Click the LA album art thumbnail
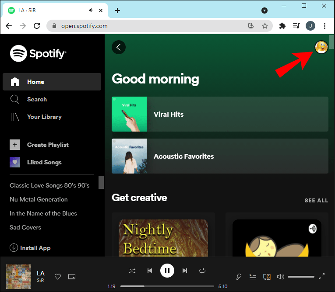335x292 pixels. point(18,277)
